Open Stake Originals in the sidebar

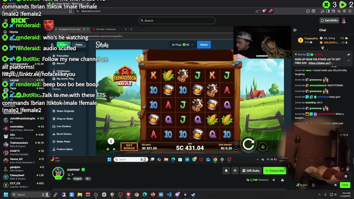[x=65, y=111]
